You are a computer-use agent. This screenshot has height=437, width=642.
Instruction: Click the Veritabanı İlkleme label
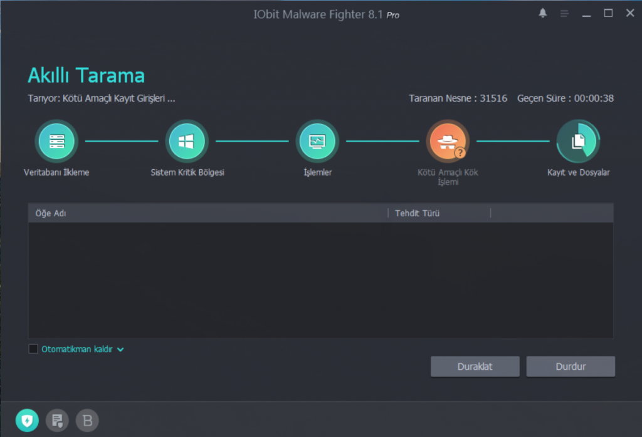point(56,172)
